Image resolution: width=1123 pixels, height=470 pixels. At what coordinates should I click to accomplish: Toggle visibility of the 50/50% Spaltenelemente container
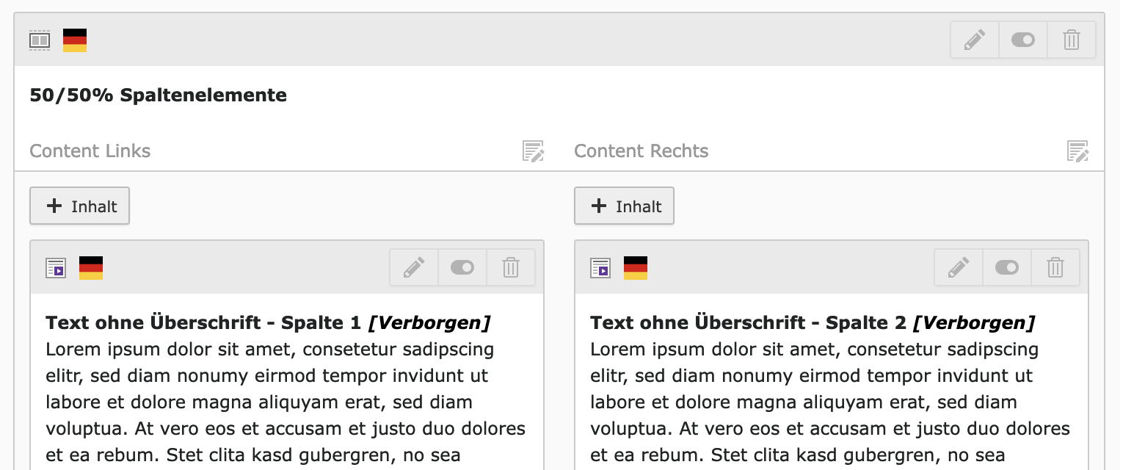coord(1023,40)
